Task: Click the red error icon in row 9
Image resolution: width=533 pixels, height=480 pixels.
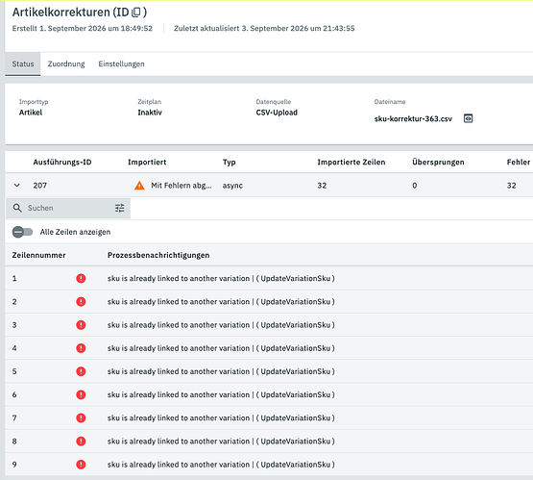Action: [81, 465]
